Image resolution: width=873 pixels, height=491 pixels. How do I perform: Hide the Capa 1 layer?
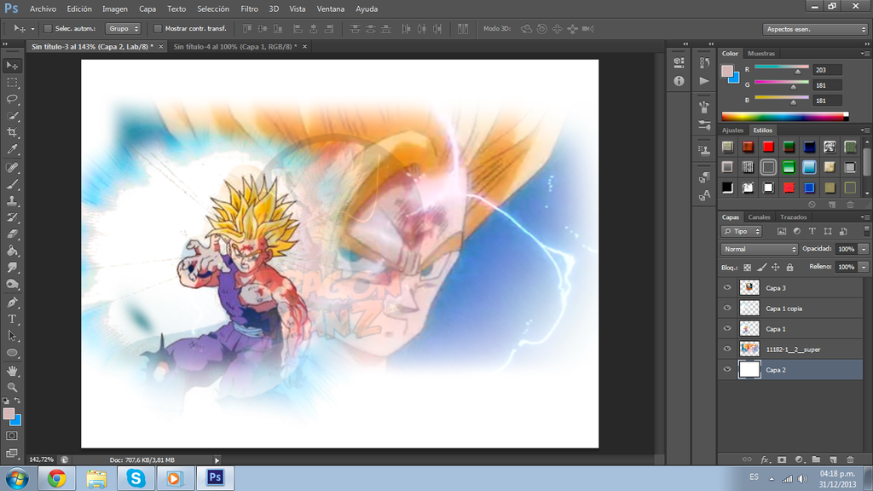(x=727, y=328)
